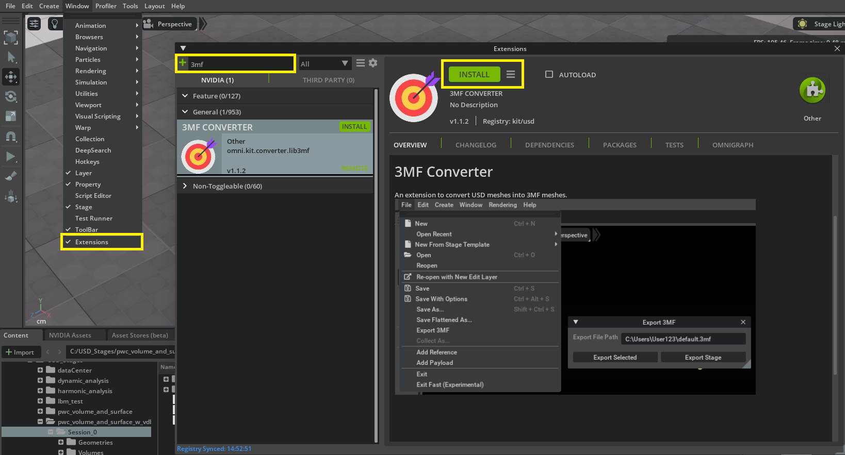Open the PACKAGES tab
This screenshot has height=455, width=845.
(x=620, y=145)
